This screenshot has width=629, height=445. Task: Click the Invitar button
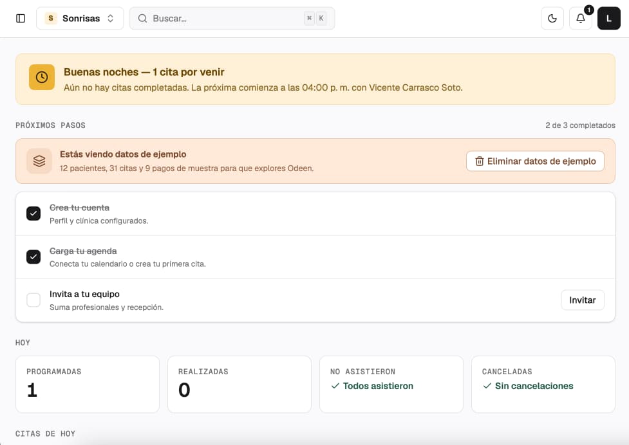(583, 300)
